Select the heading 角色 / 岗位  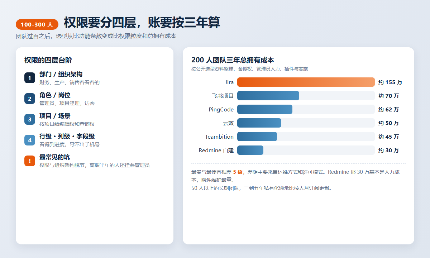click(55, 95)
